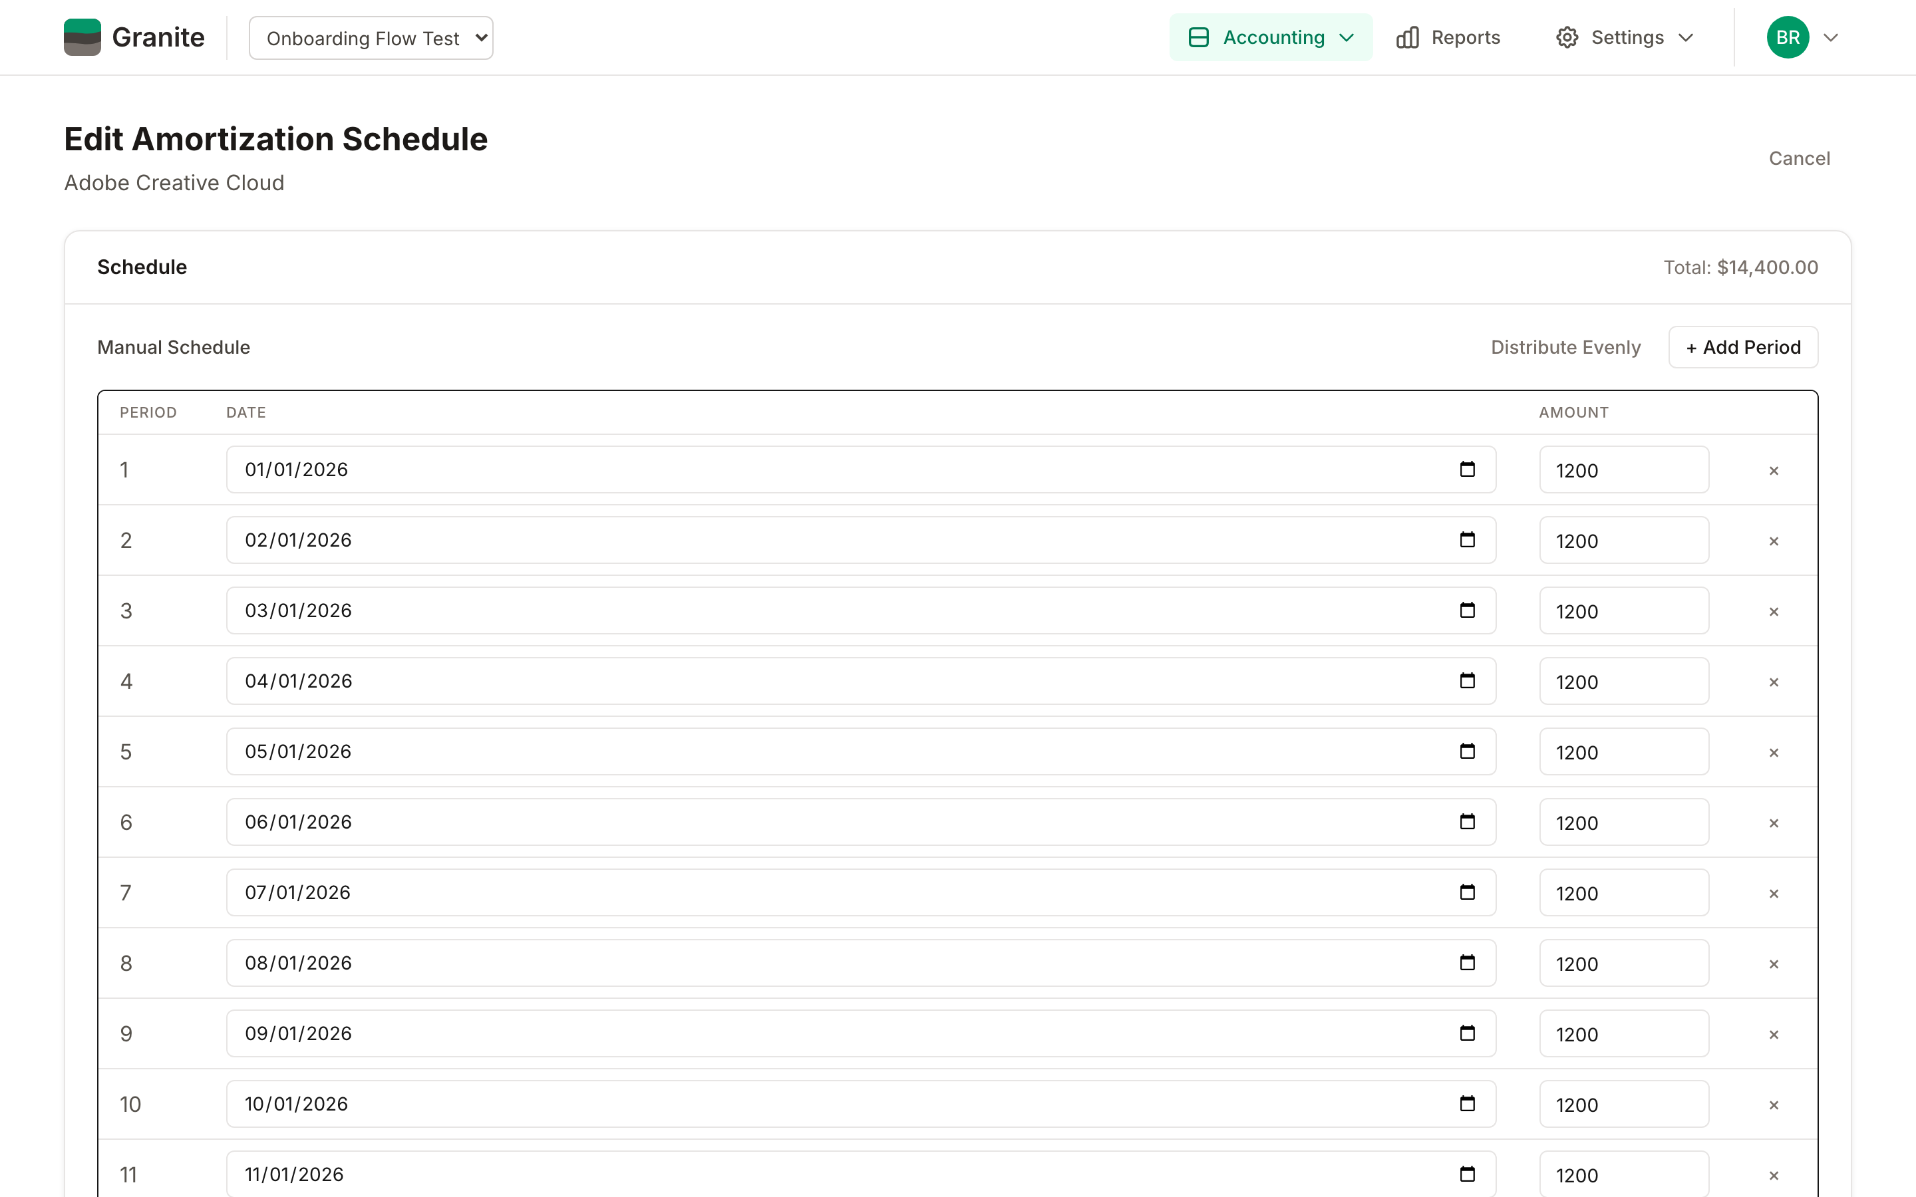This screenshot has width=1916, height=1197.
Task: Open the Settings menu
Action: [1625, 37]
